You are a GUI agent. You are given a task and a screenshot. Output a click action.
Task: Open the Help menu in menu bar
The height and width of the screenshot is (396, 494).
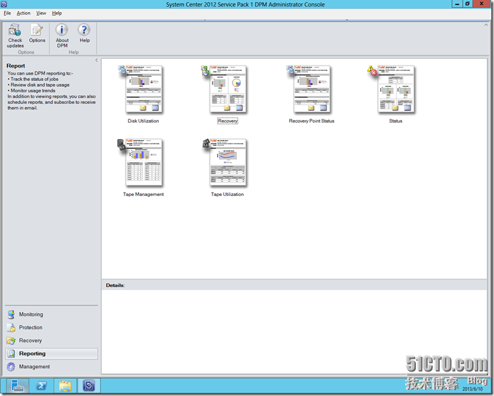(57, 13)
